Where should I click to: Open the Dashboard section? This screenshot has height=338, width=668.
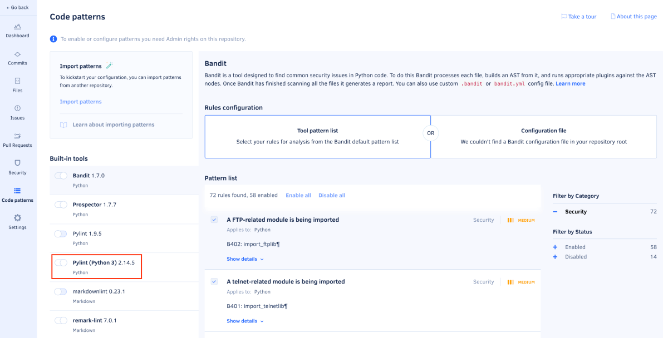17,29
